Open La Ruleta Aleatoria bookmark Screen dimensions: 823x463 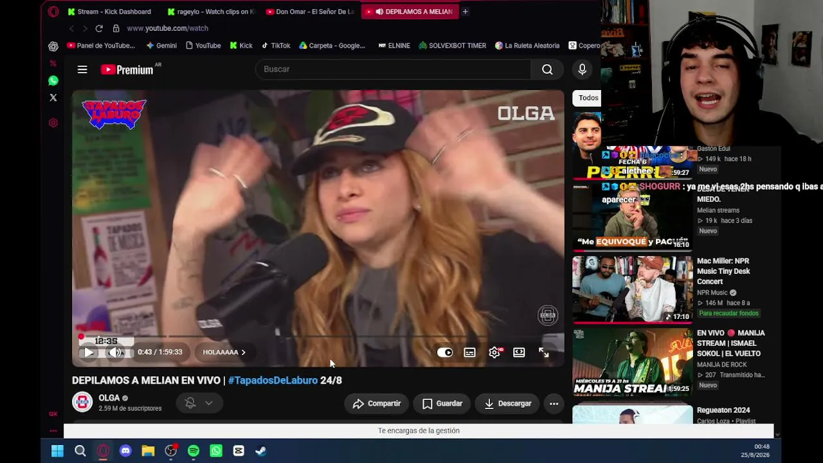pyautogui.click(x=527, y=46)
